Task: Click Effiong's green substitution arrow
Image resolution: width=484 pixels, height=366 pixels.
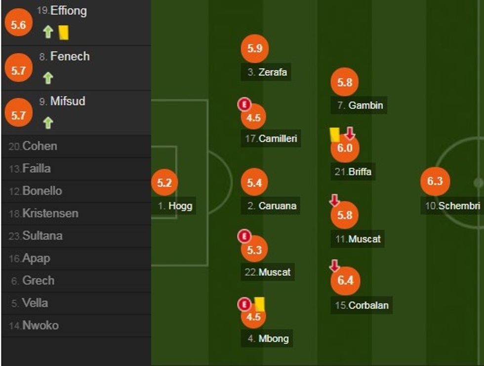Action: pyautogui.click(x=47, y=33)
